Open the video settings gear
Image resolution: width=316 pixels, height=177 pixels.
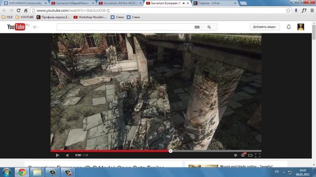243,155
